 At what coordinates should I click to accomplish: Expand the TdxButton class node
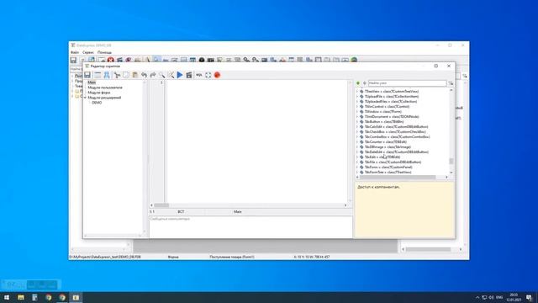click(357, 121)
